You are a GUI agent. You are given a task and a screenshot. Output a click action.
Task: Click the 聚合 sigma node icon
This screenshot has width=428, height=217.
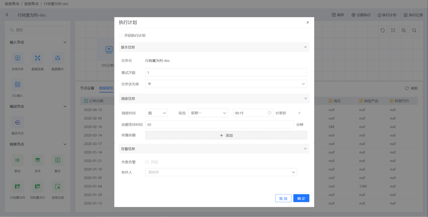[x=58, y=160]
